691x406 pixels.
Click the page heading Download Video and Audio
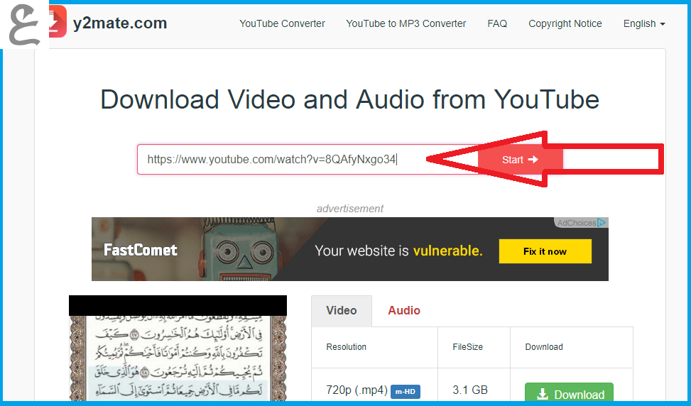(350, 99)
